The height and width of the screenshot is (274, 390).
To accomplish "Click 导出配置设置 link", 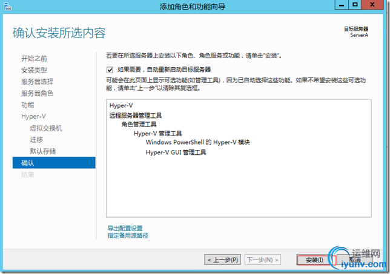I will pyautogui.click(x=125, y=228).
